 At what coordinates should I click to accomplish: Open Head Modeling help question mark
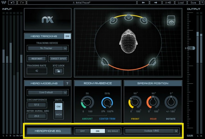67,83
